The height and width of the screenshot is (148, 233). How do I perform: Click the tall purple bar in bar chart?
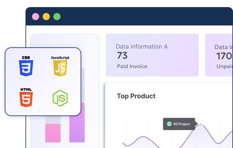point(77,123)
